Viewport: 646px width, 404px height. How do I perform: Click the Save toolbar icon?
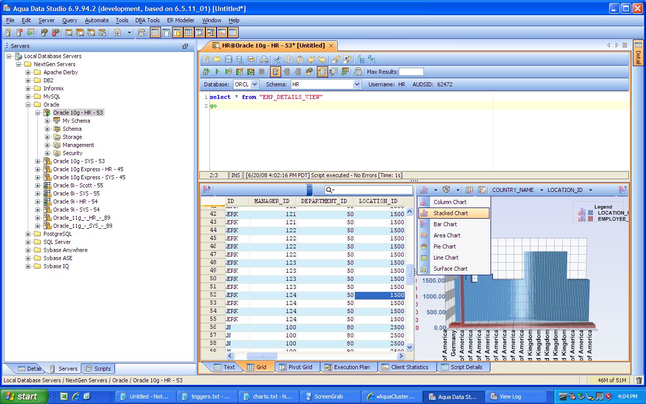[x=228, y=59]
